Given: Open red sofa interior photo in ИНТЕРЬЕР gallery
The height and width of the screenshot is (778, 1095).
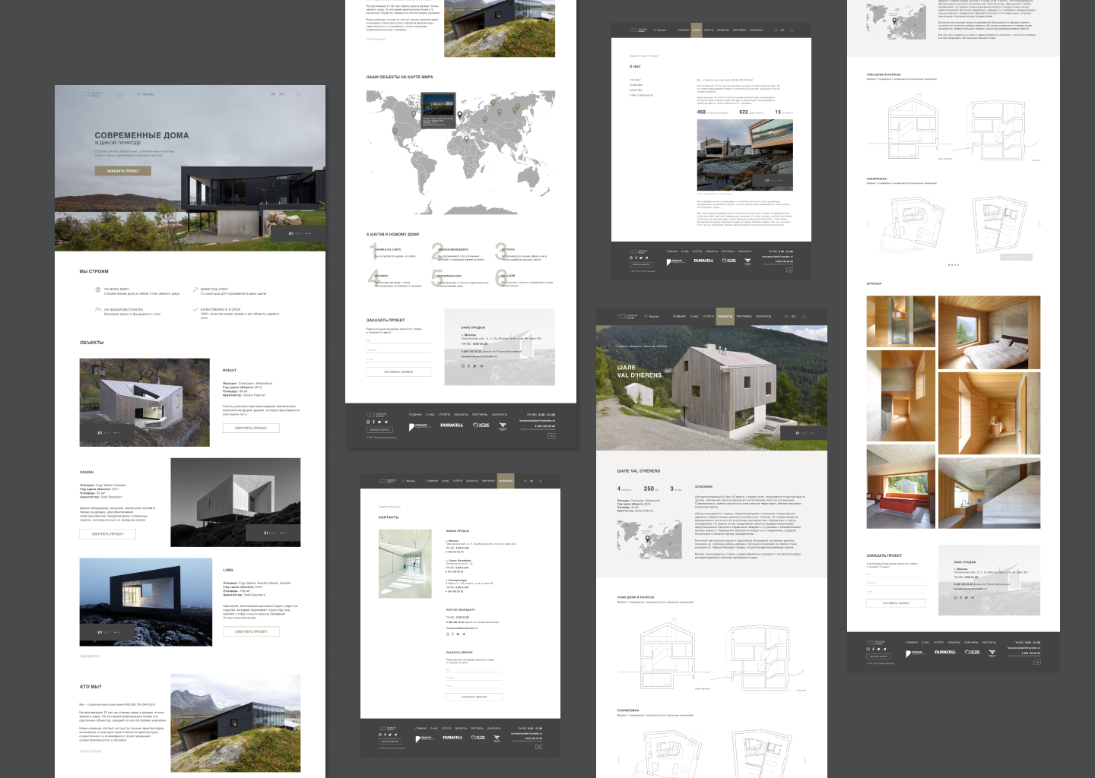Looking at the screenshot, I should [901, 487].
